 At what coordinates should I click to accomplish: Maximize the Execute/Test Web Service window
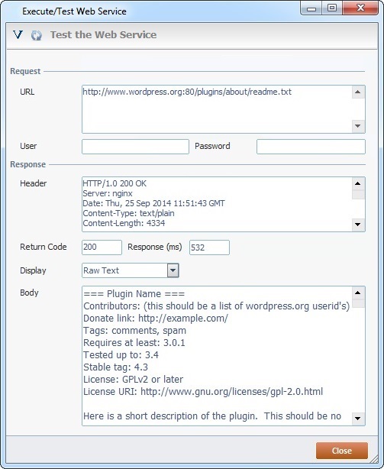[332, 8]
